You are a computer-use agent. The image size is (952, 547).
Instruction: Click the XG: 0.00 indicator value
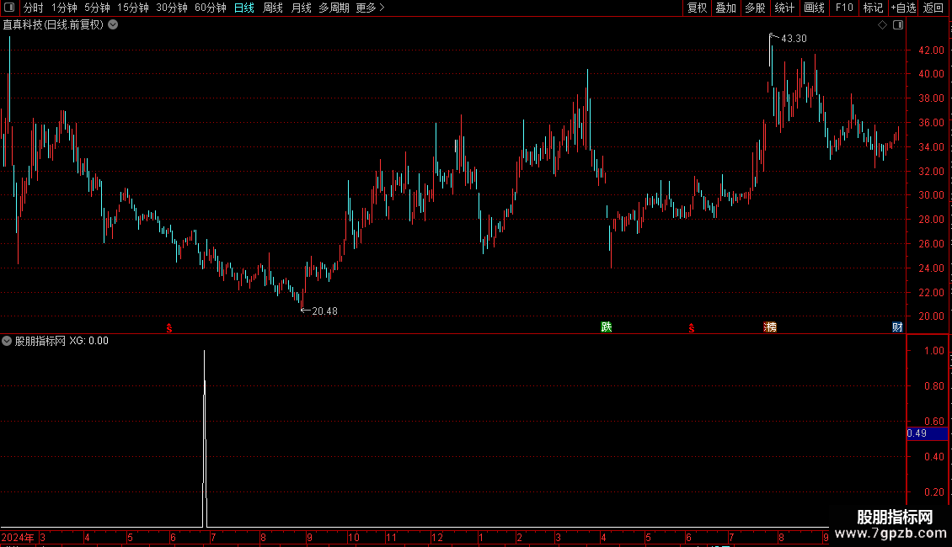[x=89, y=341]
